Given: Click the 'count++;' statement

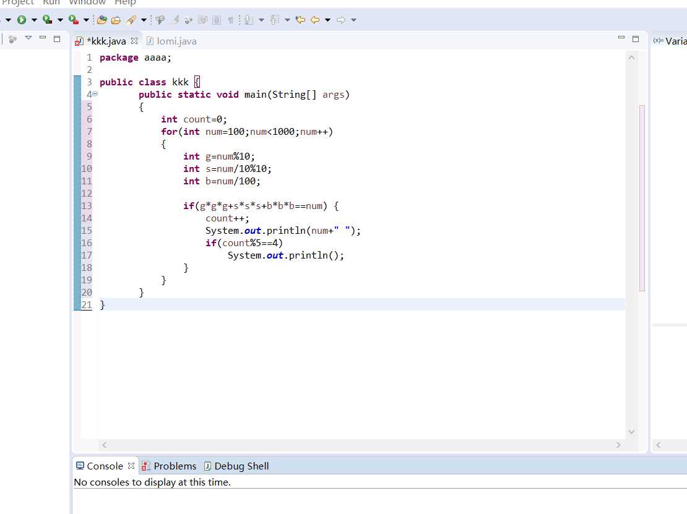Looking at the screenshot, I should pyautogui.click(x=227, y=218).
